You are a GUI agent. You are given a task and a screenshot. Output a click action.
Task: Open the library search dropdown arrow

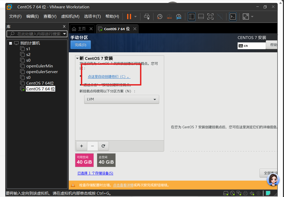[x=64, y=34]
